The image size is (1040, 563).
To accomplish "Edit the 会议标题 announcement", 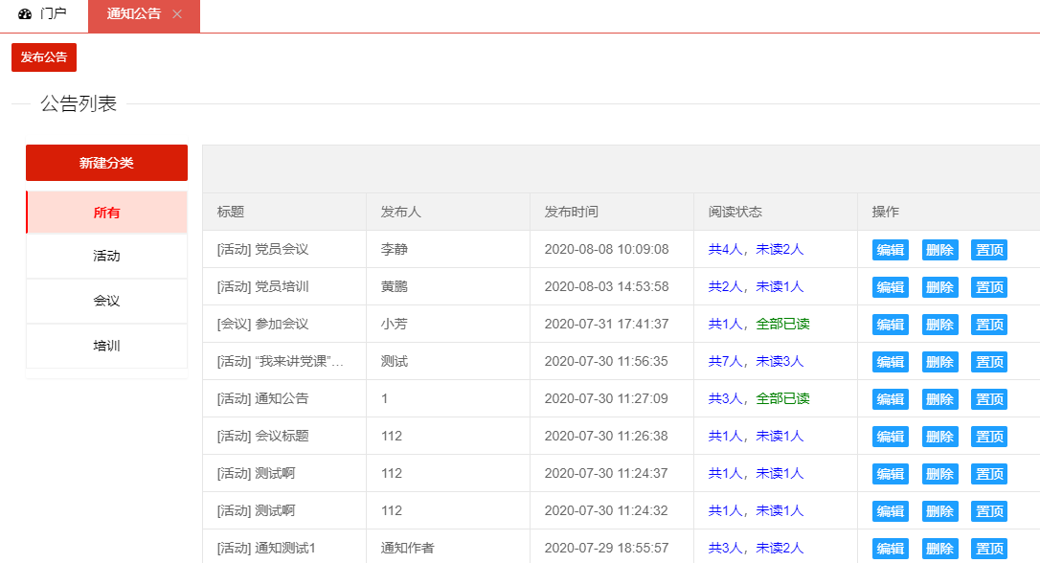I will [891, 437].
